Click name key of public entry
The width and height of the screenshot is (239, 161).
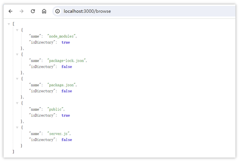tap(35, 109)
